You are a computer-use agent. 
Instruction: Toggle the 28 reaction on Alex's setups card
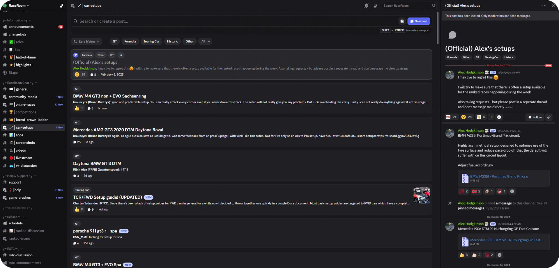pyautogui.click(x=80, y=74)
